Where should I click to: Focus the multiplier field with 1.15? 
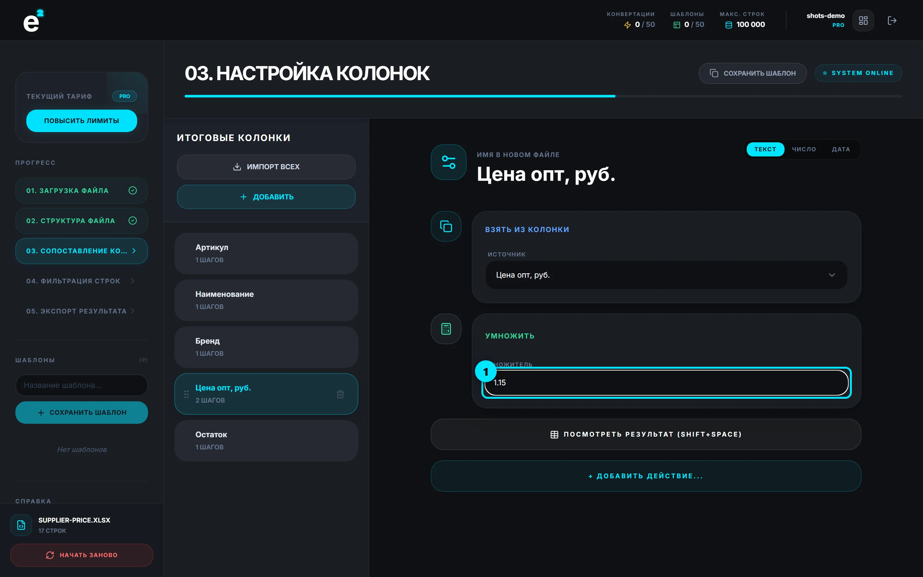tap(666, 382)
